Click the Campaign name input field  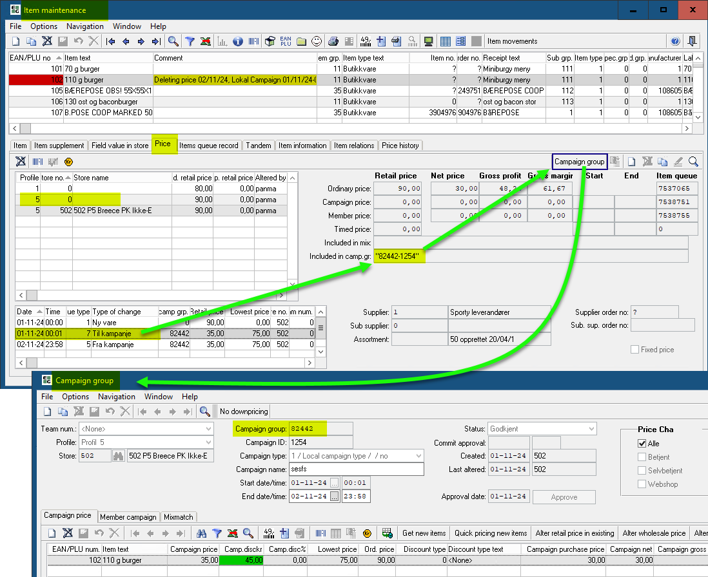coord(357,469)
